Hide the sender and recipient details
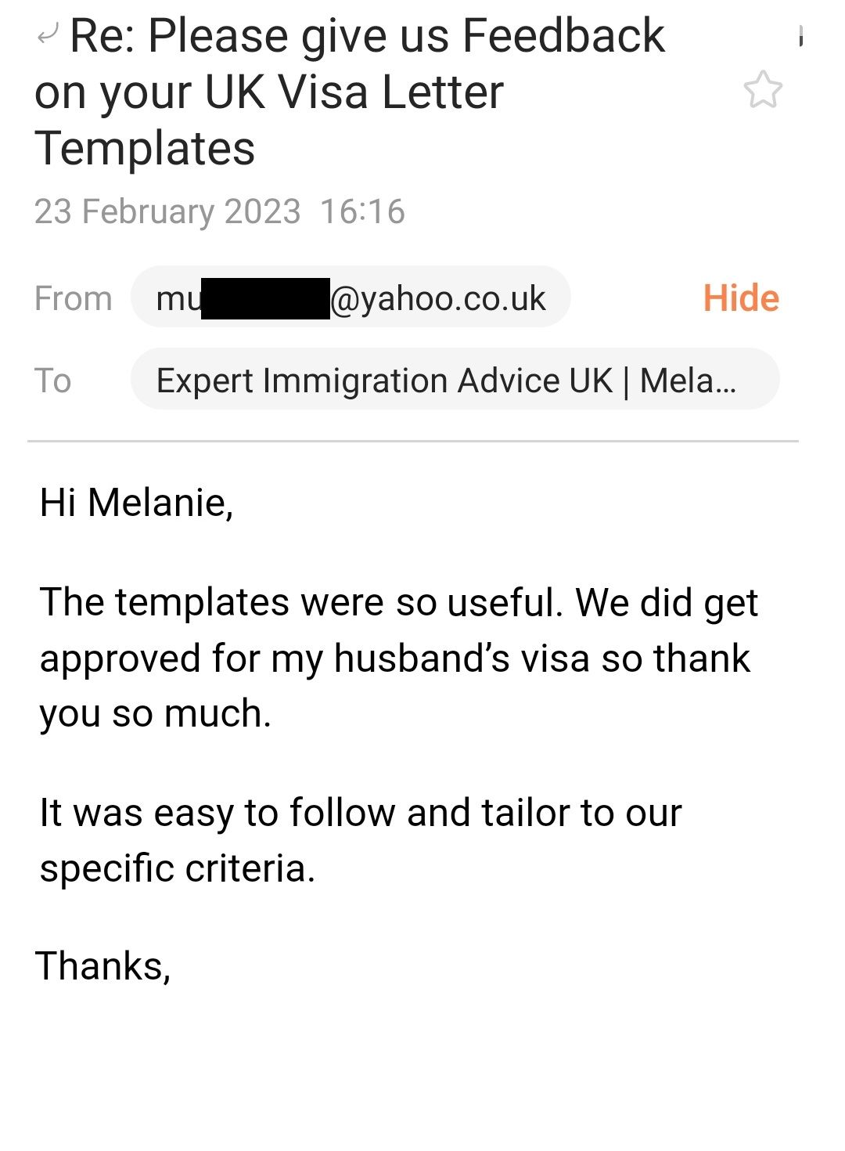845x1151 pixels. 741,298
